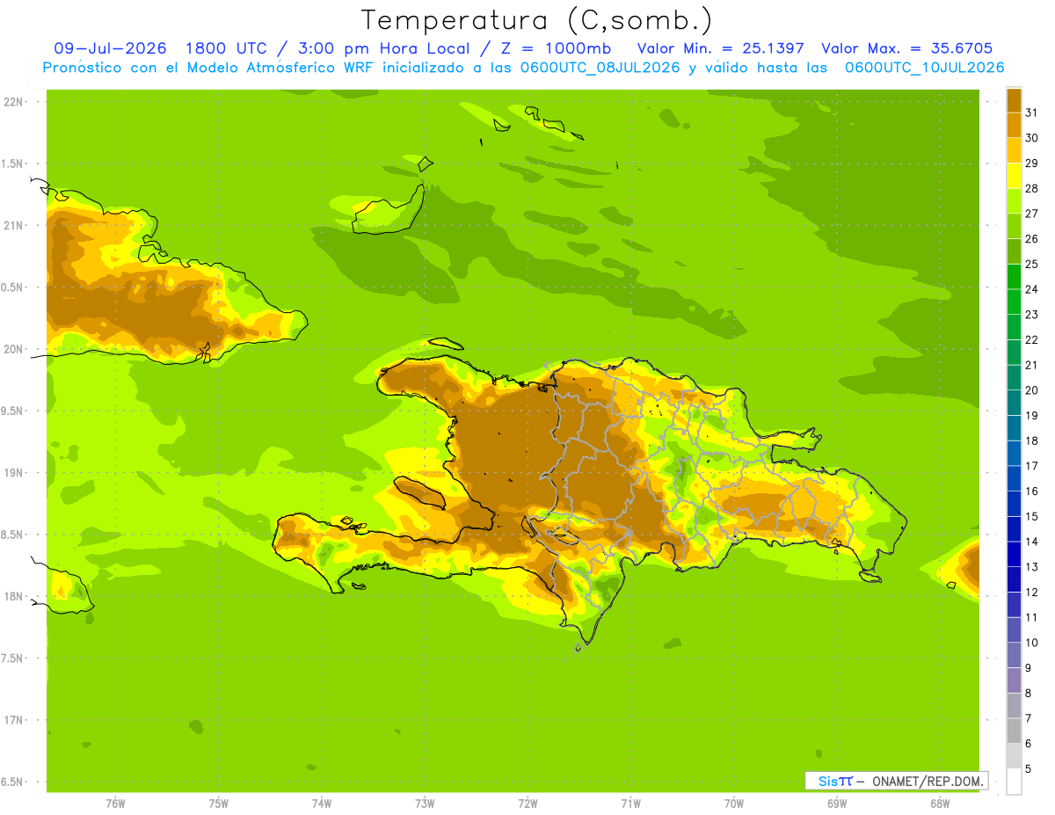Click latitude label "1.5N"

pyautogui.click(x=12, y=164)
